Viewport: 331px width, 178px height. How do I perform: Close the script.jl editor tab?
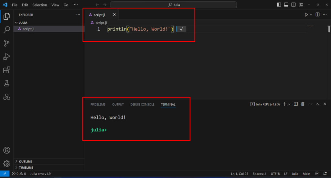coord(114,15)
